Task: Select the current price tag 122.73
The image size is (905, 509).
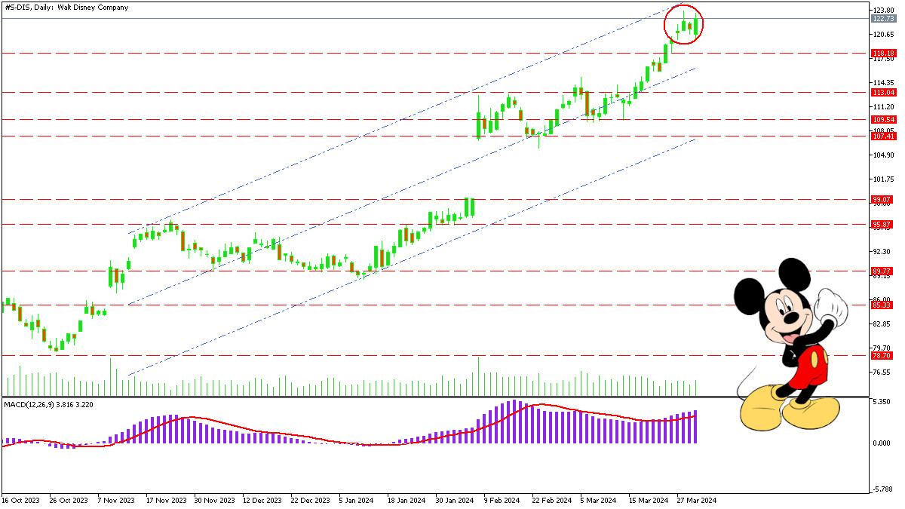Action: tap(883, 19)
